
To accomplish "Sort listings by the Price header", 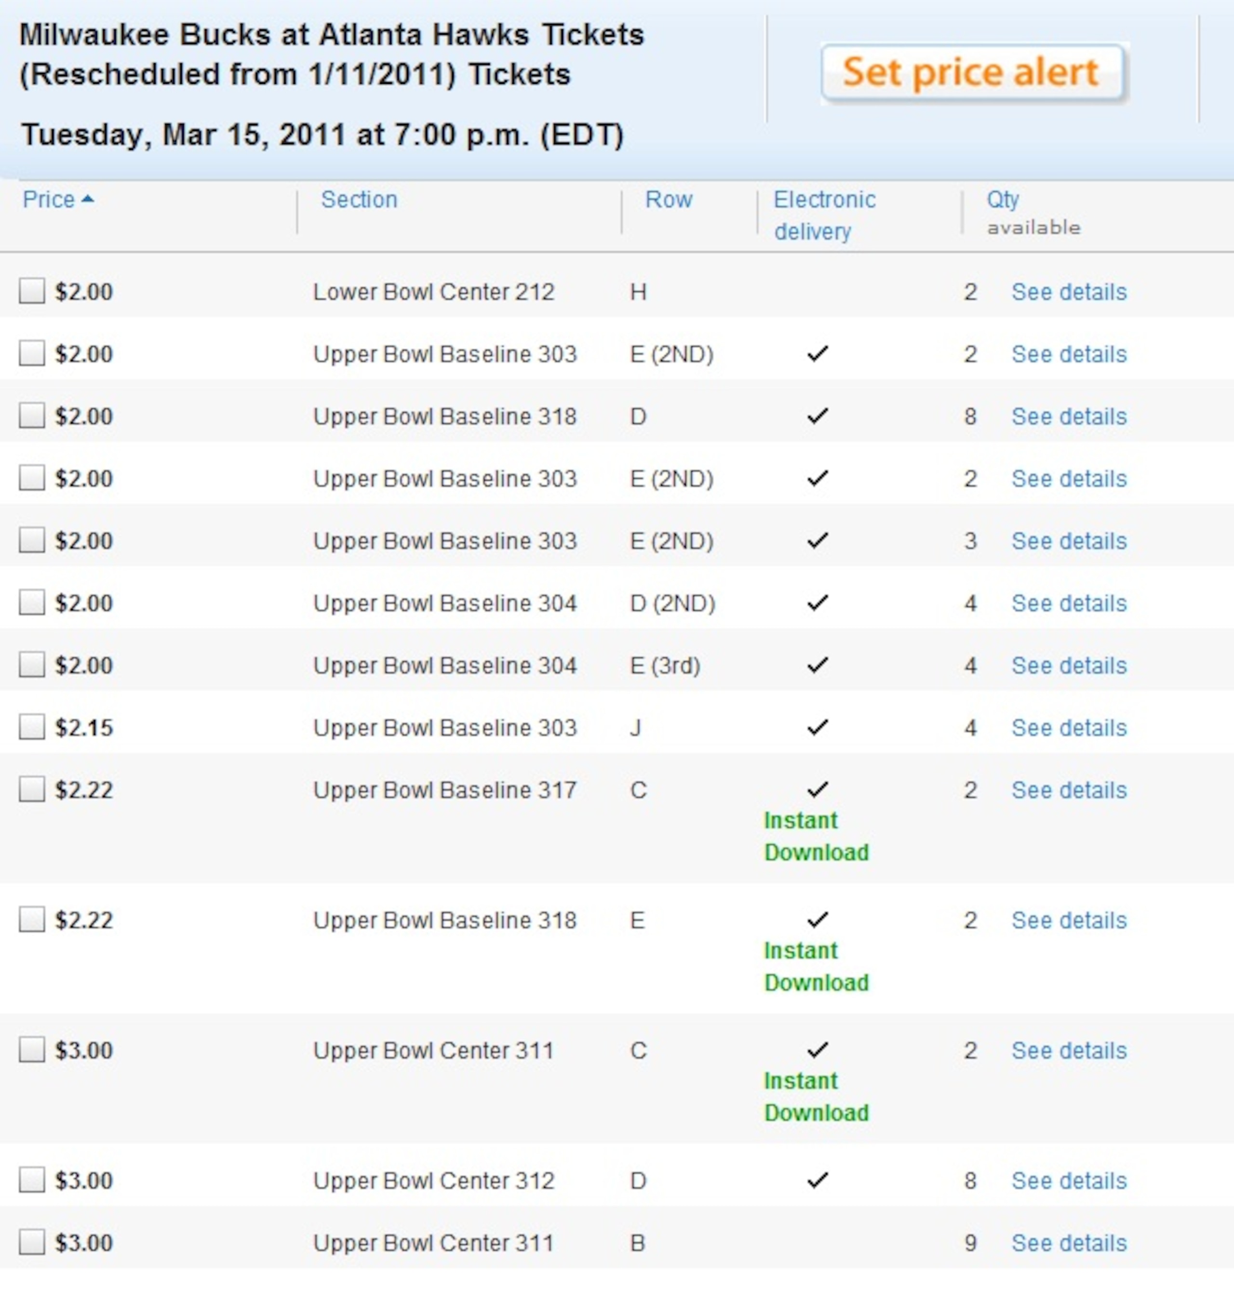I will [x=49, y=199].
